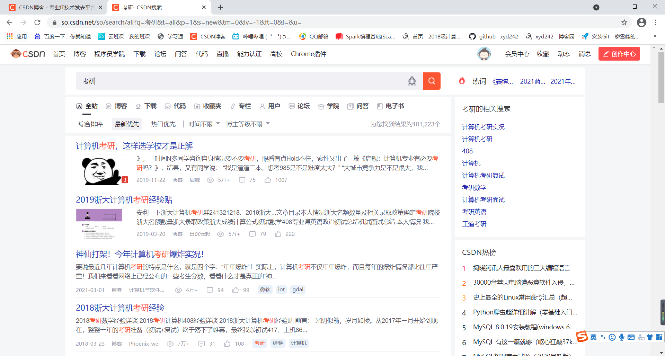Click the red flame hot words icon
Viewport: 665px width, 356px height.
click(x=462, y=81)
